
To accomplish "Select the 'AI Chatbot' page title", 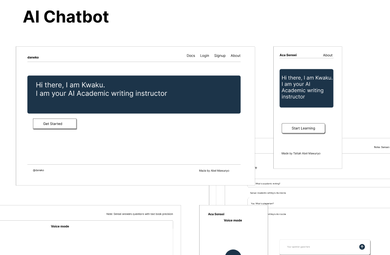I will (66, 17).
